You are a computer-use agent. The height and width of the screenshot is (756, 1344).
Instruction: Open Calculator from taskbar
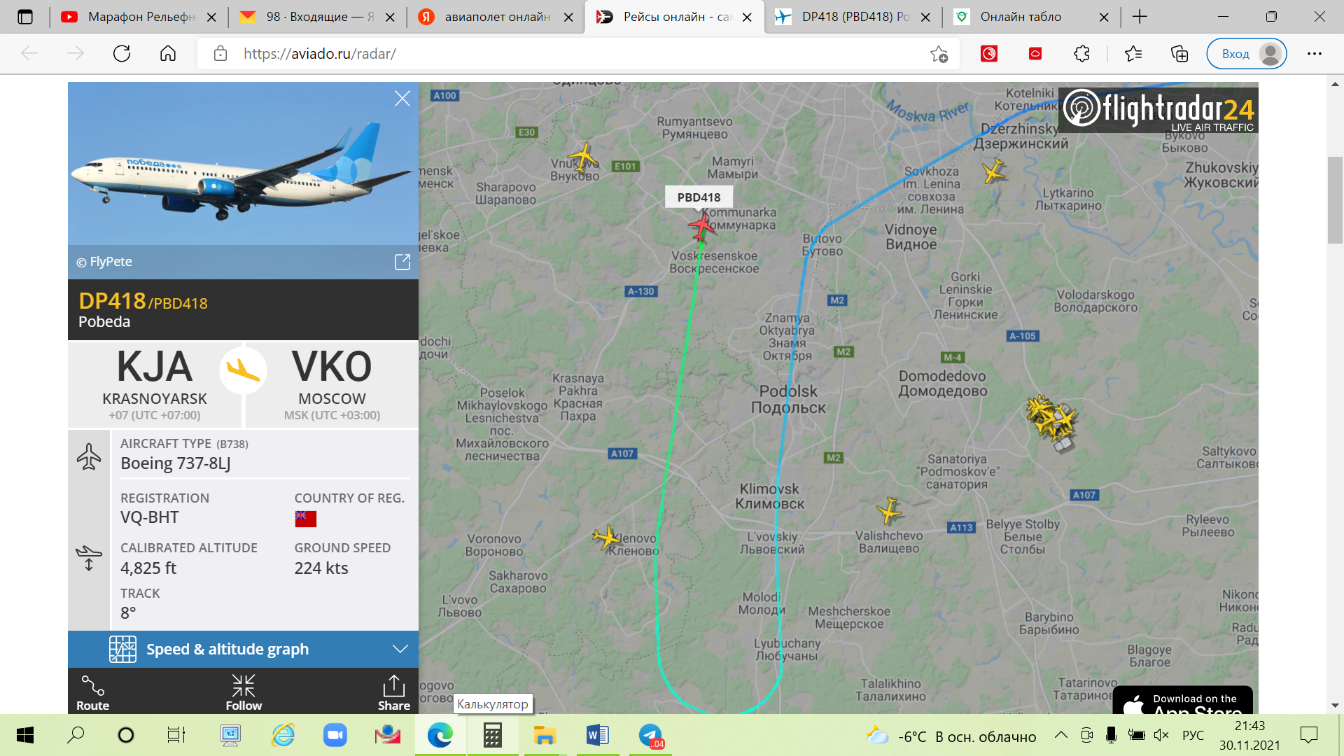(493, 735)
